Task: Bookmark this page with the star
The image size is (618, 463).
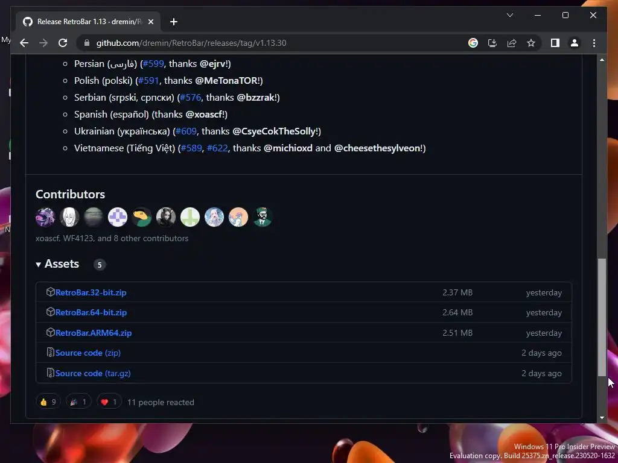Action: coord(531,43)
